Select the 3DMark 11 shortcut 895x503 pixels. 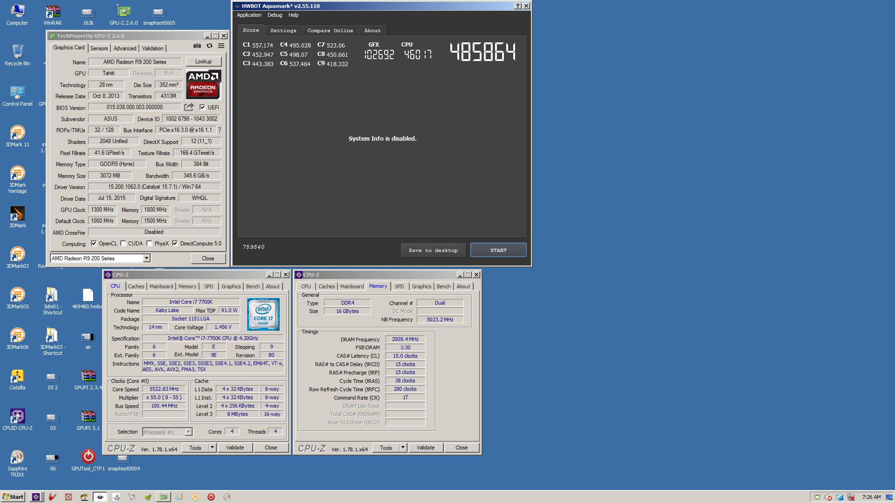17,136
